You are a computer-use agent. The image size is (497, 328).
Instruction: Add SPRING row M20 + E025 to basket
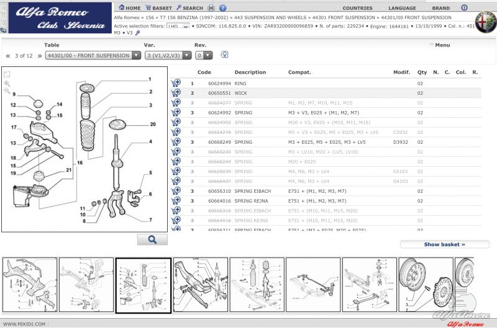[x=176, y=162]
